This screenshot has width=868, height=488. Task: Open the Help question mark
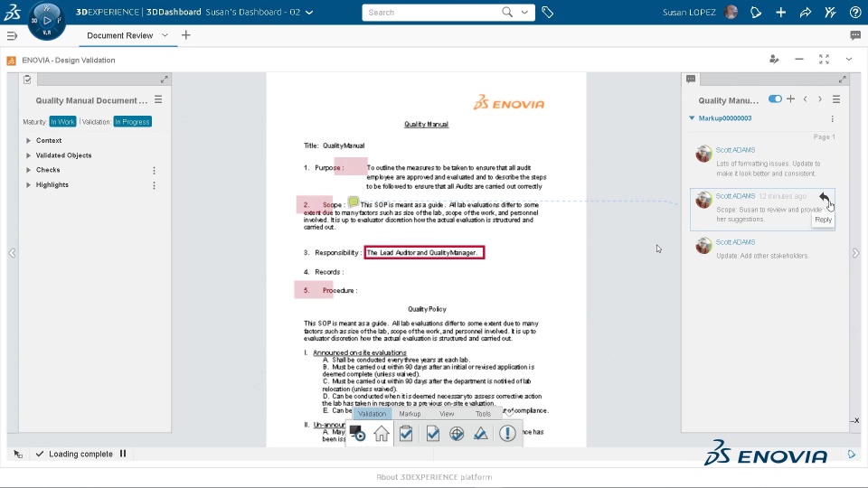(855, 12)
